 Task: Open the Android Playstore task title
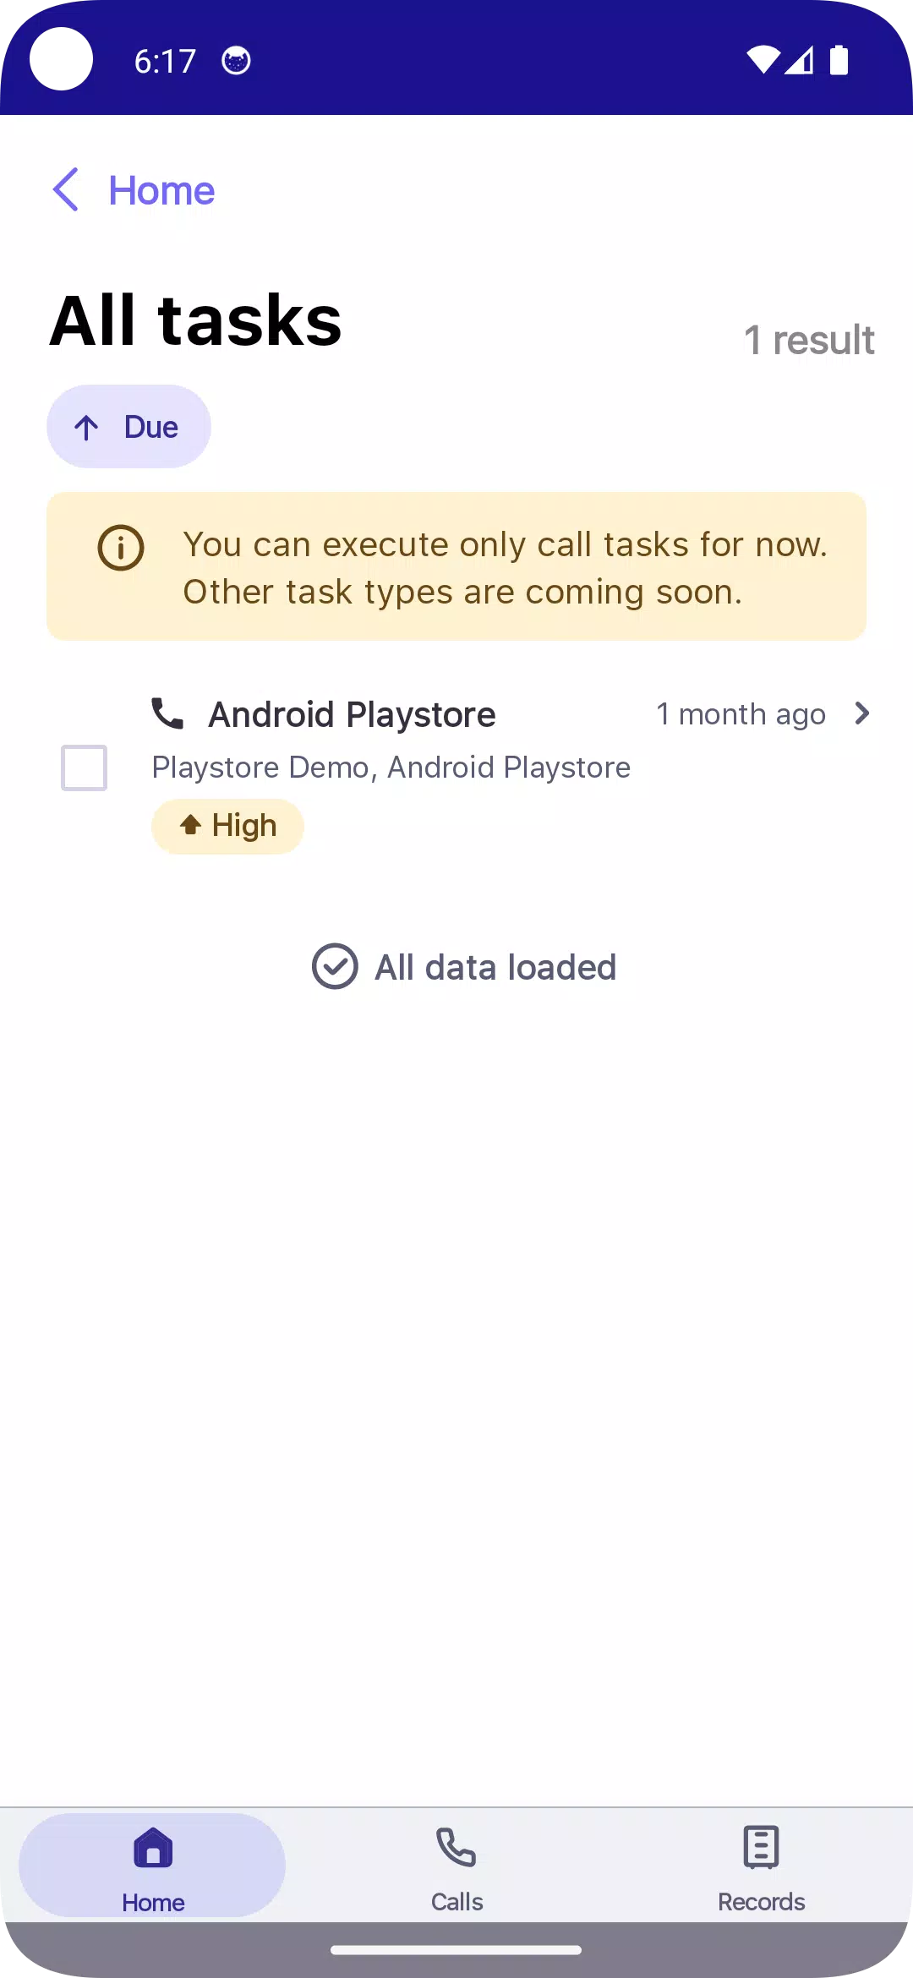352,715
